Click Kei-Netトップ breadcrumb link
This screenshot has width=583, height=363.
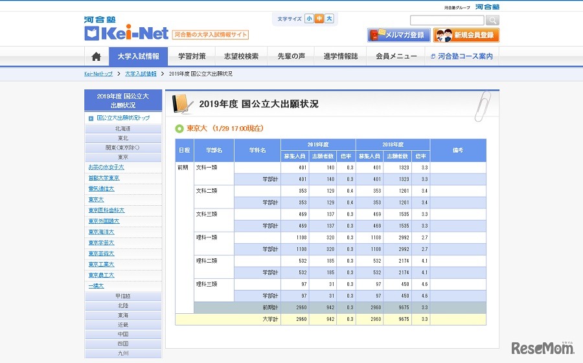(98, 74)
